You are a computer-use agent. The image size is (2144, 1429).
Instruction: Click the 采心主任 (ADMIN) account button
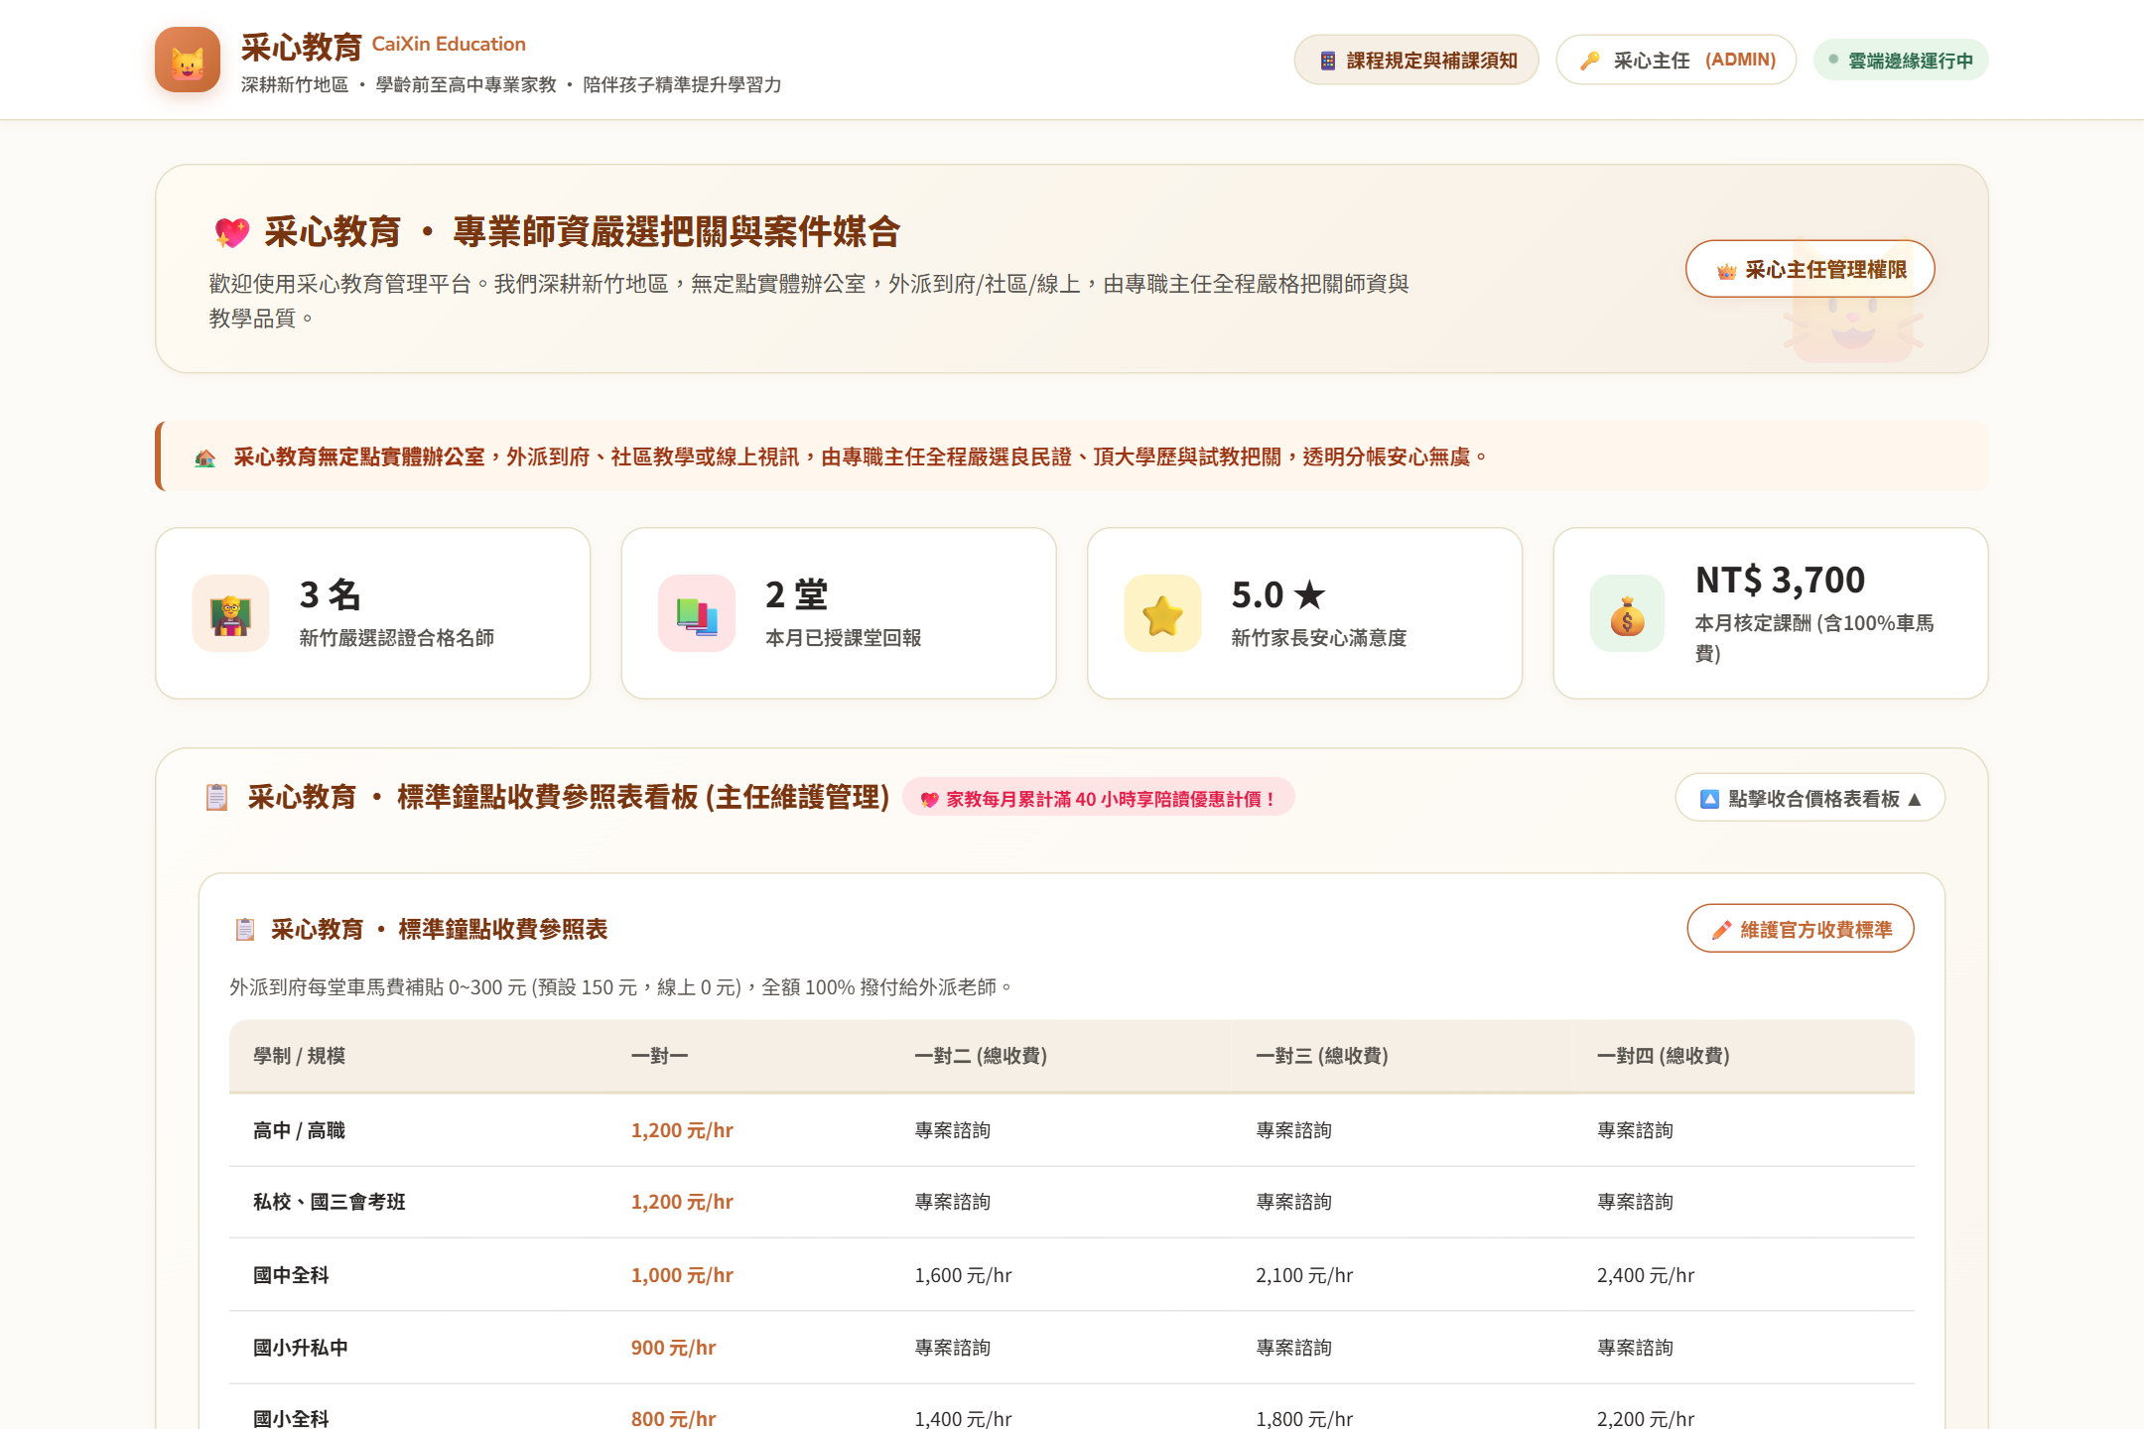click(x=1676, y=61)
